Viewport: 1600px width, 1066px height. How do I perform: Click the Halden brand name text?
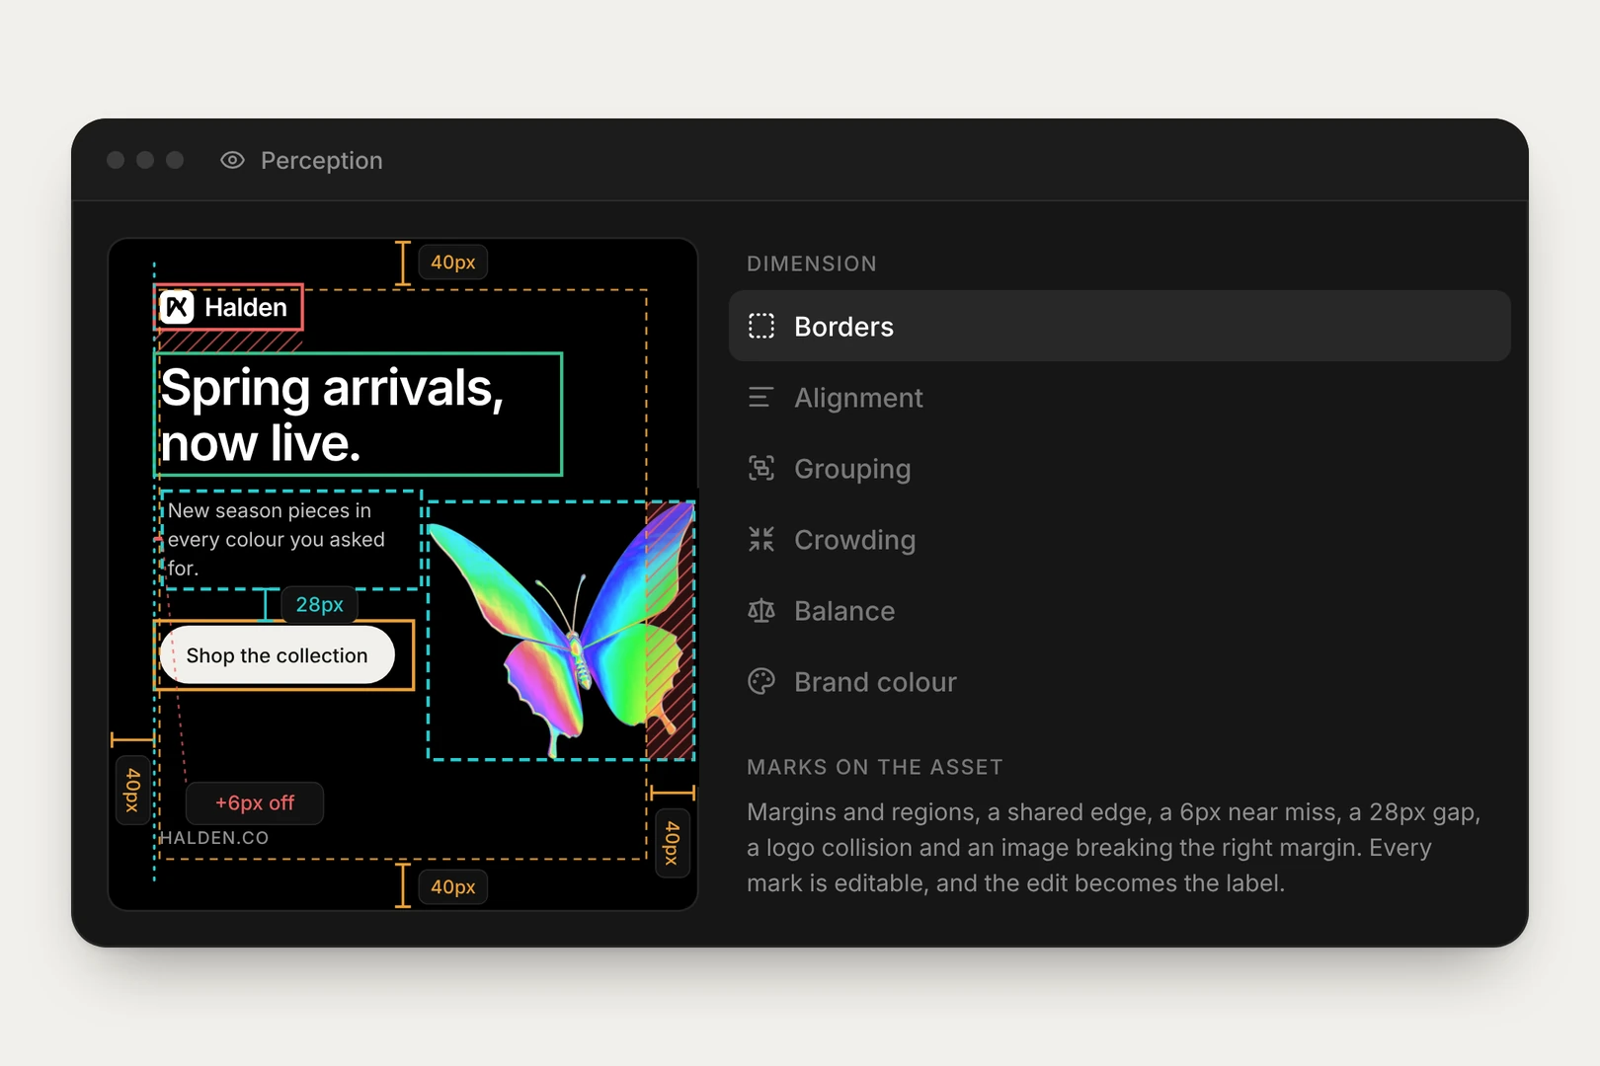coord(246,307)
